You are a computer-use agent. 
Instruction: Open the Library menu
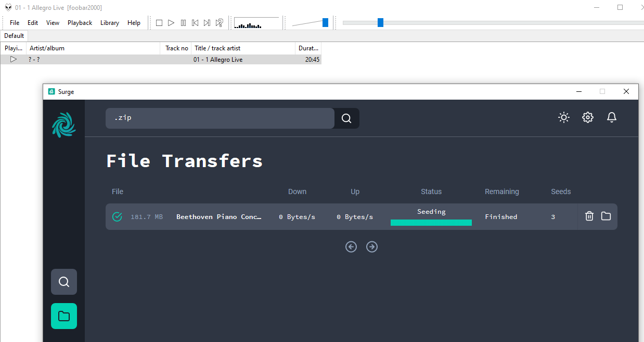coord(110,23)
